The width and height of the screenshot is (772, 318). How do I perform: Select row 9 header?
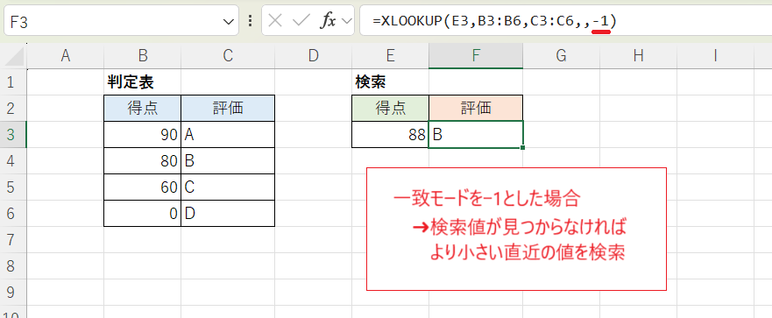(x=14, y=293)
